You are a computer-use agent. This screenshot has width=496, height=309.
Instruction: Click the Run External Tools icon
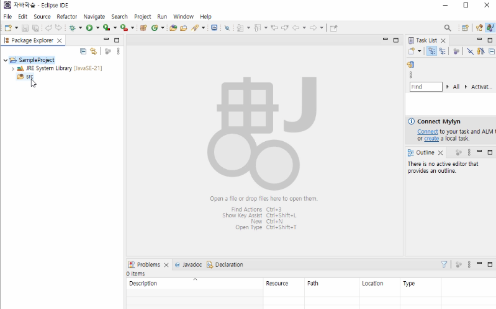click(x=124, y=28)
